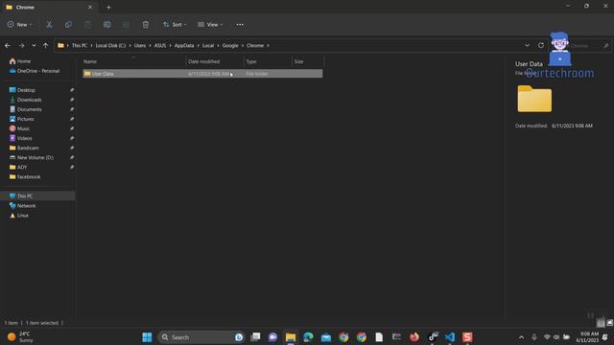This screenshot has height=345, width=614.
Task: Sort by the Type column header
Action: coord(268,61)
